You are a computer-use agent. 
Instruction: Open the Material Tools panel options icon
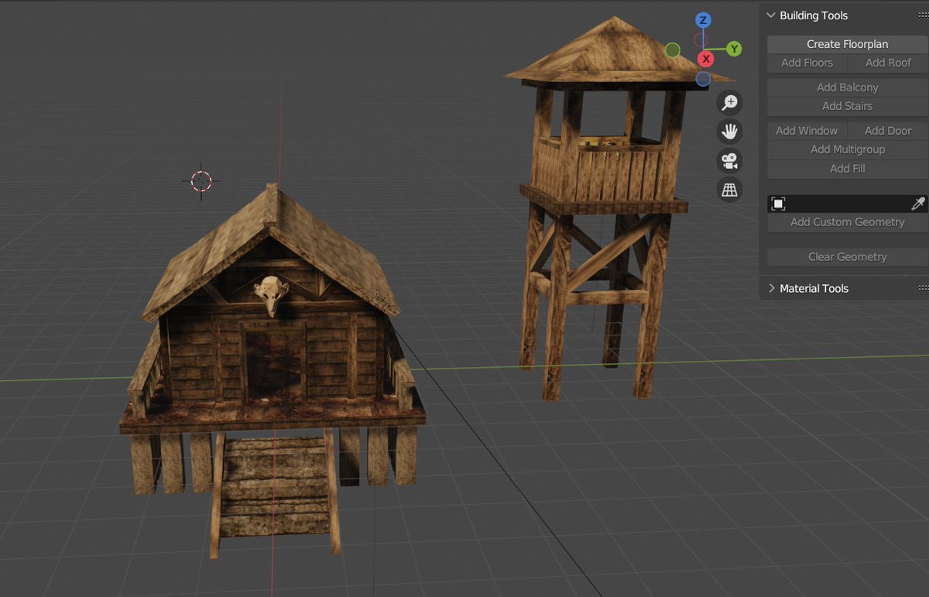924,288
